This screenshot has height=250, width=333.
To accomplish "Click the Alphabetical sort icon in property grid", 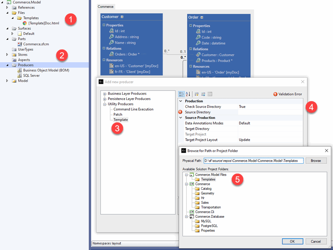I will pos(188,94).
